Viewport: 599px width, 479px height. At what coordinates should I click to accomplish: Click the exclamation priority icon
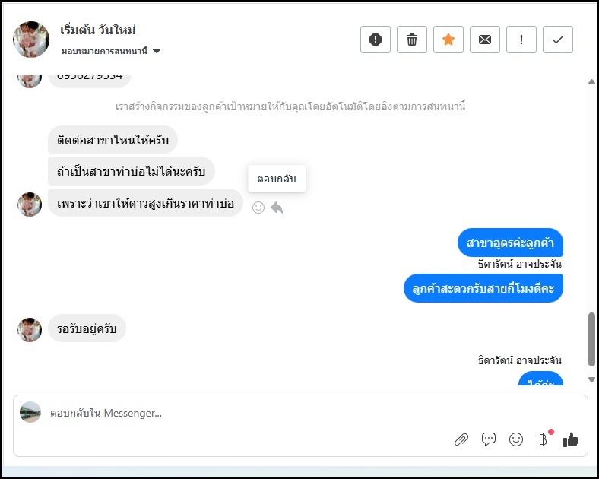point(521,40)
